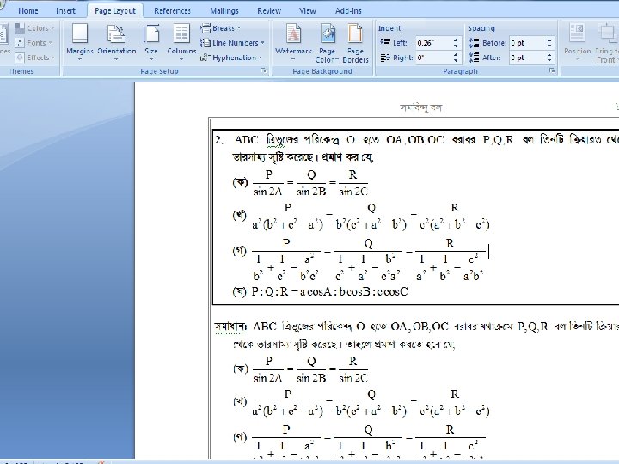Click the Hyphenation icon
The height and width of the screenshot is (464, 619).
click(x=204, y=58)
